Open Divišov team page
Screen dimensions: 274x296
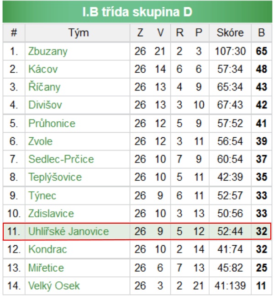tap(45, 105)
